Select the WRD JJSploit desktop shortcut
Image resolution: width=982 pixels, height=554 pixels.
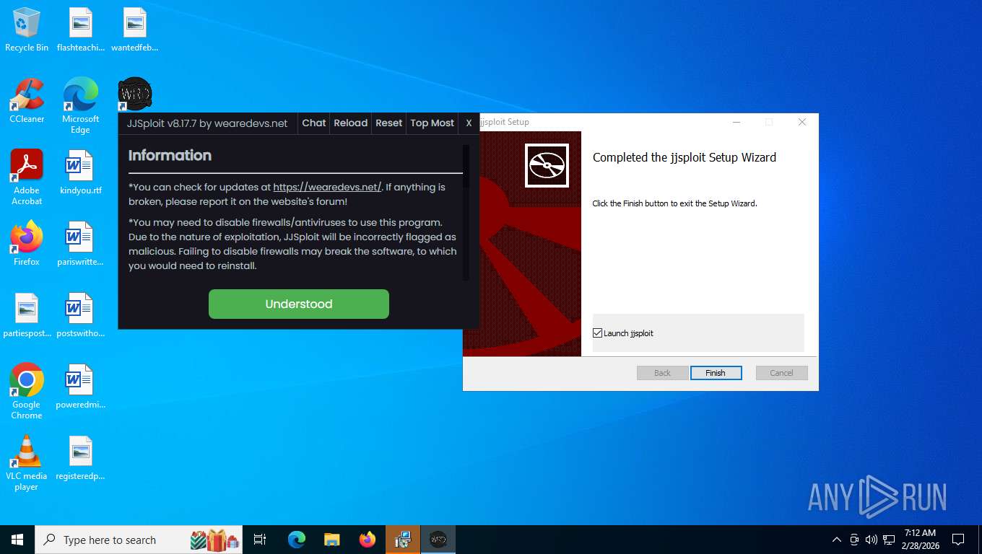pos(134,94)
